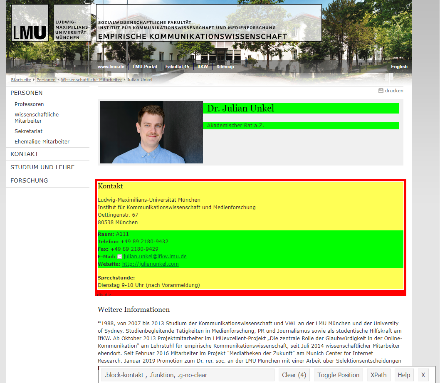440x383 pixels.
Task: Switch the site language to English
Action: 399,67
